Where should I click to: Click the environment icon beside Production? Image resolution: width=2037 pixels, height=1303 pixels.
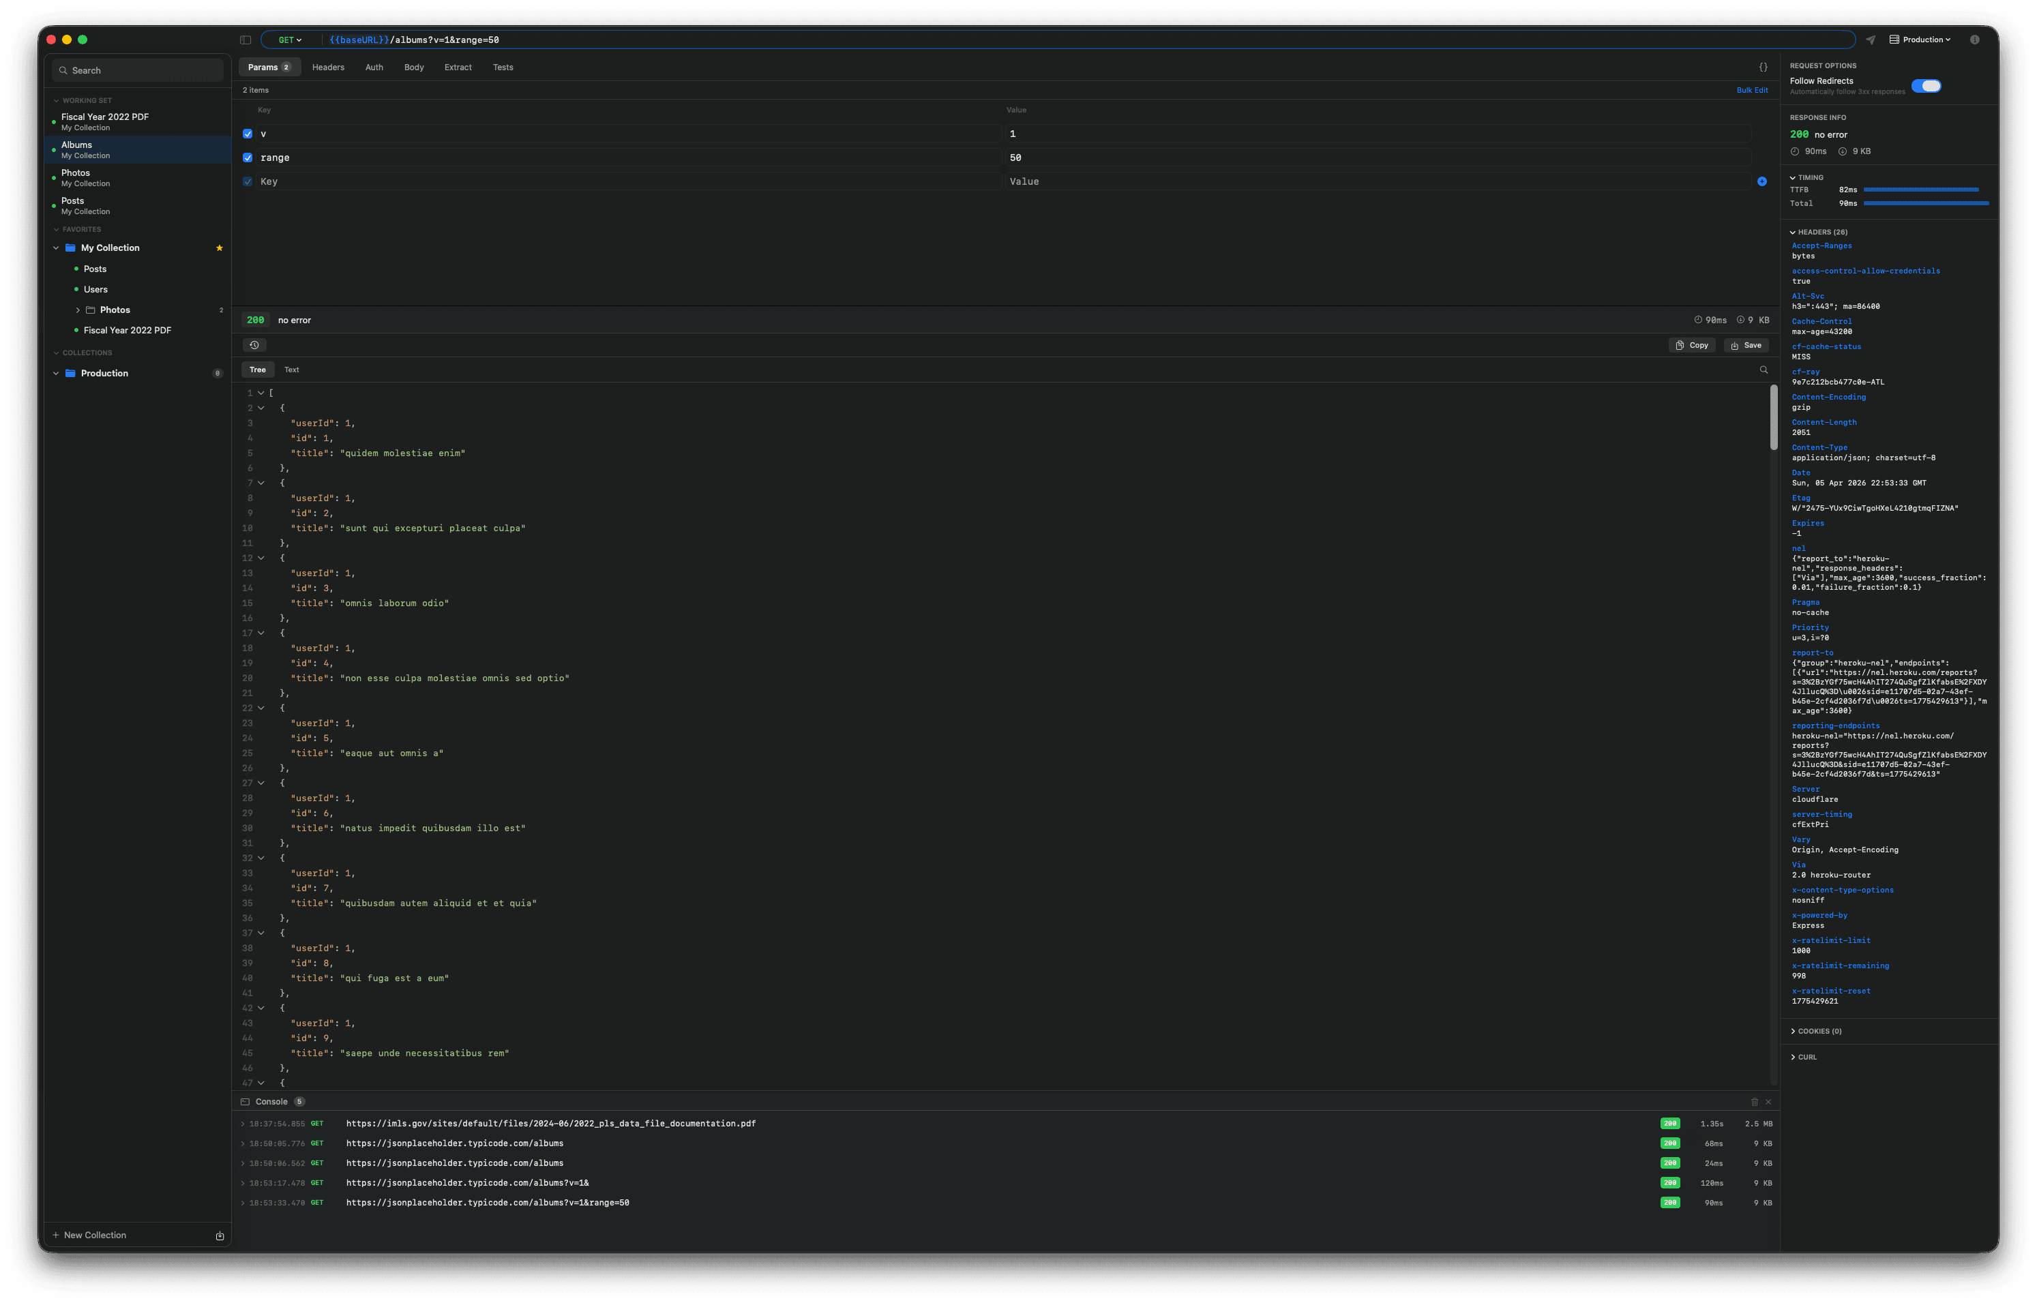pyautogui.click(x=1894, y=40)
